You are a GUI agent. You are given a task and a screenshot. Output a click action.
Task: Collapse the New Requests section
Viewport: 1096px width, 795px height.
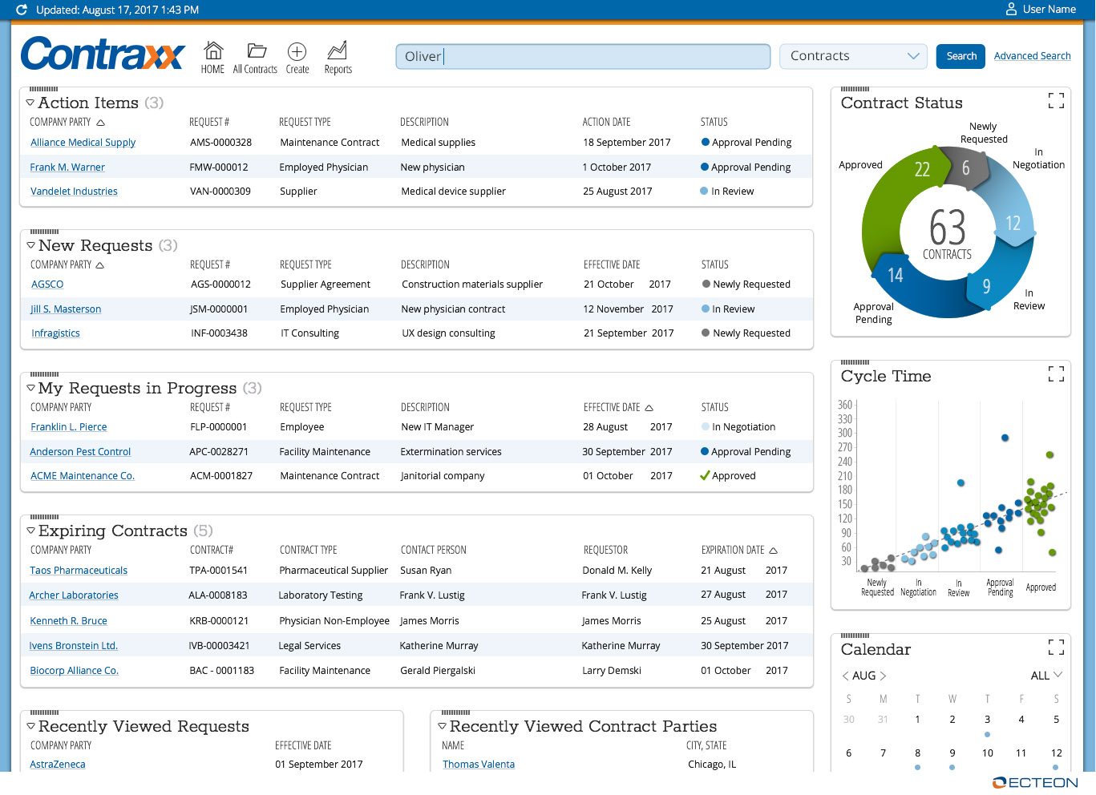pyautogui.click(x=30, y=245)
